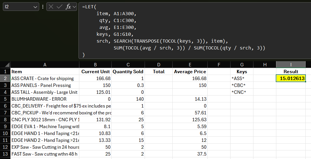This screenshot has width=311, height=159.
Task: Select Current Unit value 125.01
Action: point(95,92)
